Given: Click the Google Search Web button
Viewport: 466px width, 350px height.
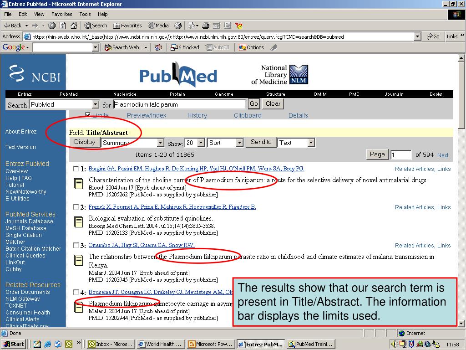Looking at the screenshot, I should [122, 47].
